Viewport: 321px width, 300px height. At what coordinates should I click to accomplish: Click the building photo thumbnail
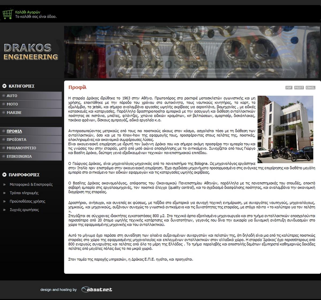(285, 129)
